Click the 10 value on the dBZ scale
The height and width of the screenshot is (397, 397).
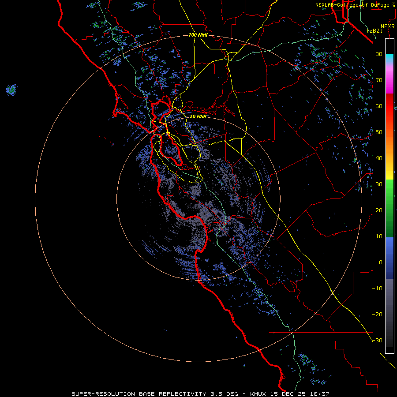coord(379,236)
